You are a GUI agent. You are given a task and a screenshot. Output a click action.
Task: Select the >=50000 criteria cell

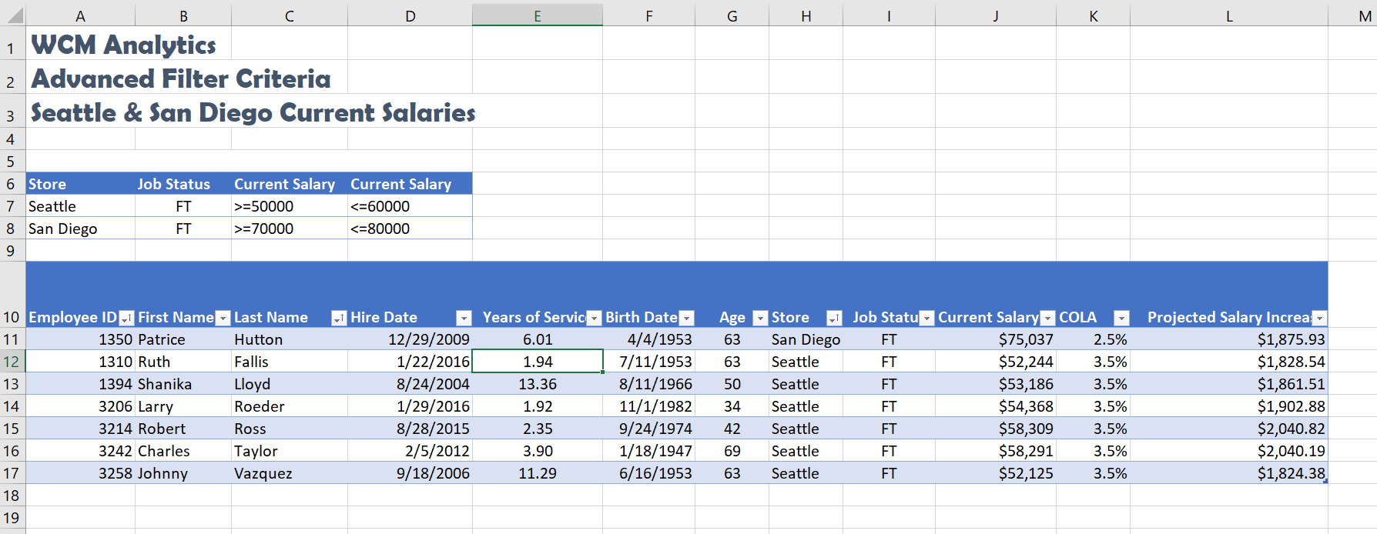click(x=290, y=206)
